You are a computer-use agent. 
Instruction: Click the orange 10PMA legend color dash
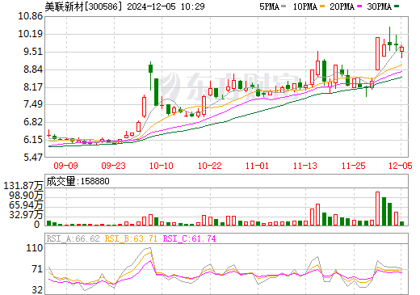coord(322,6)
